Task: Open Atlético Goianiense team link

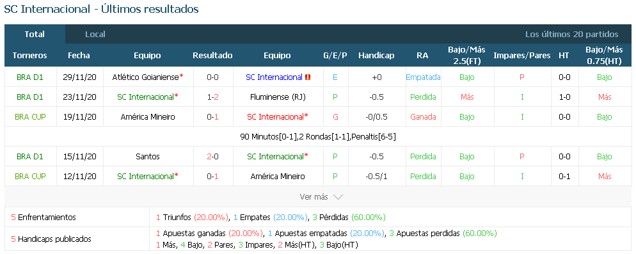Action: tap(148, 77)
